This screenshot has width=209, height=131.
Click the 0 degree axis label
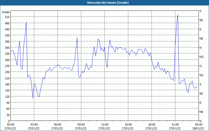(9, 121)
